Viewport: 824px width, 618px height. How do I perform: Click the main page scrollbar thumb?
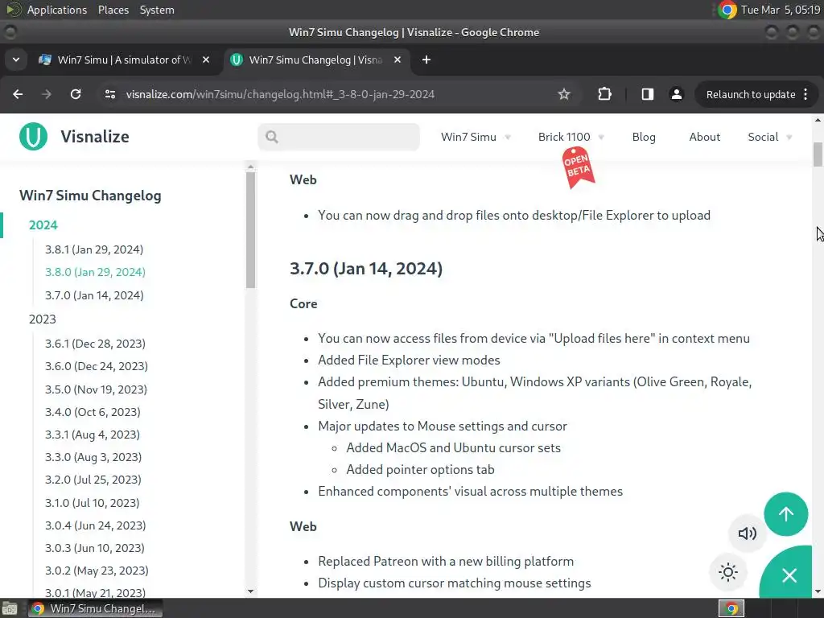pyautogui.click(x=818, y=154)
